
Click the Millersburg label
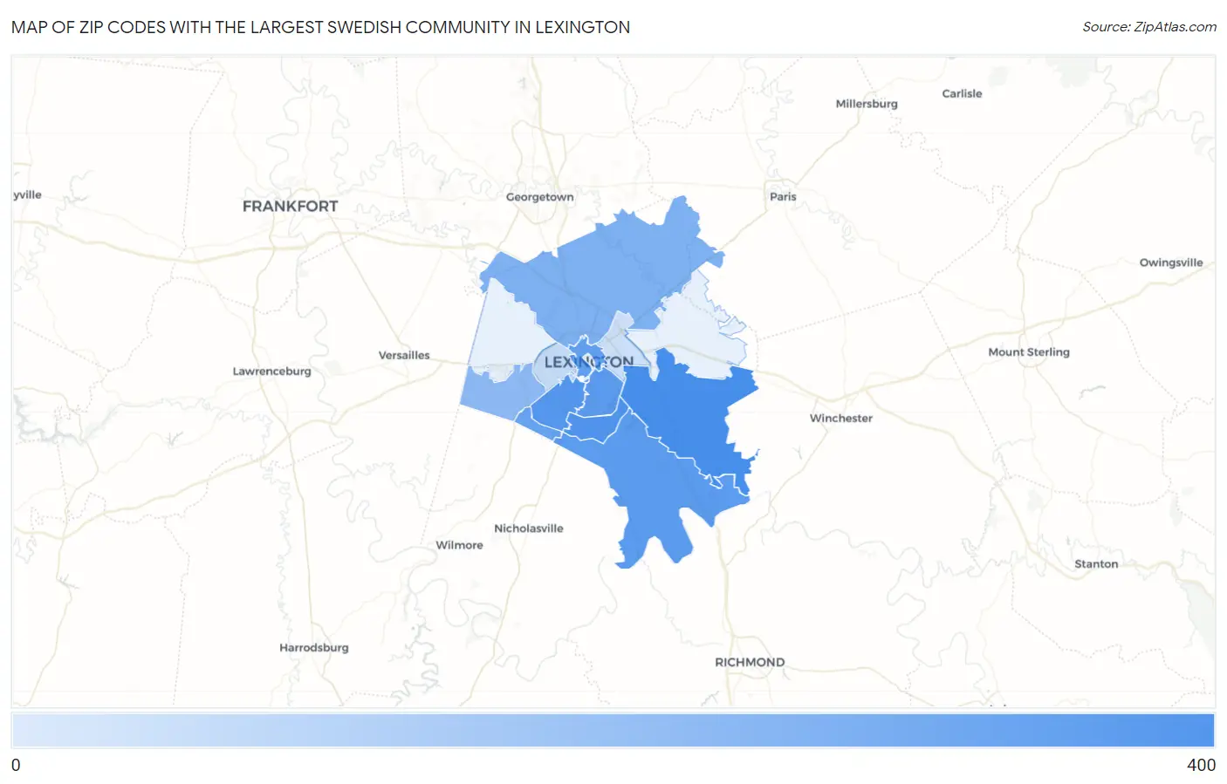tap(866, 104)
